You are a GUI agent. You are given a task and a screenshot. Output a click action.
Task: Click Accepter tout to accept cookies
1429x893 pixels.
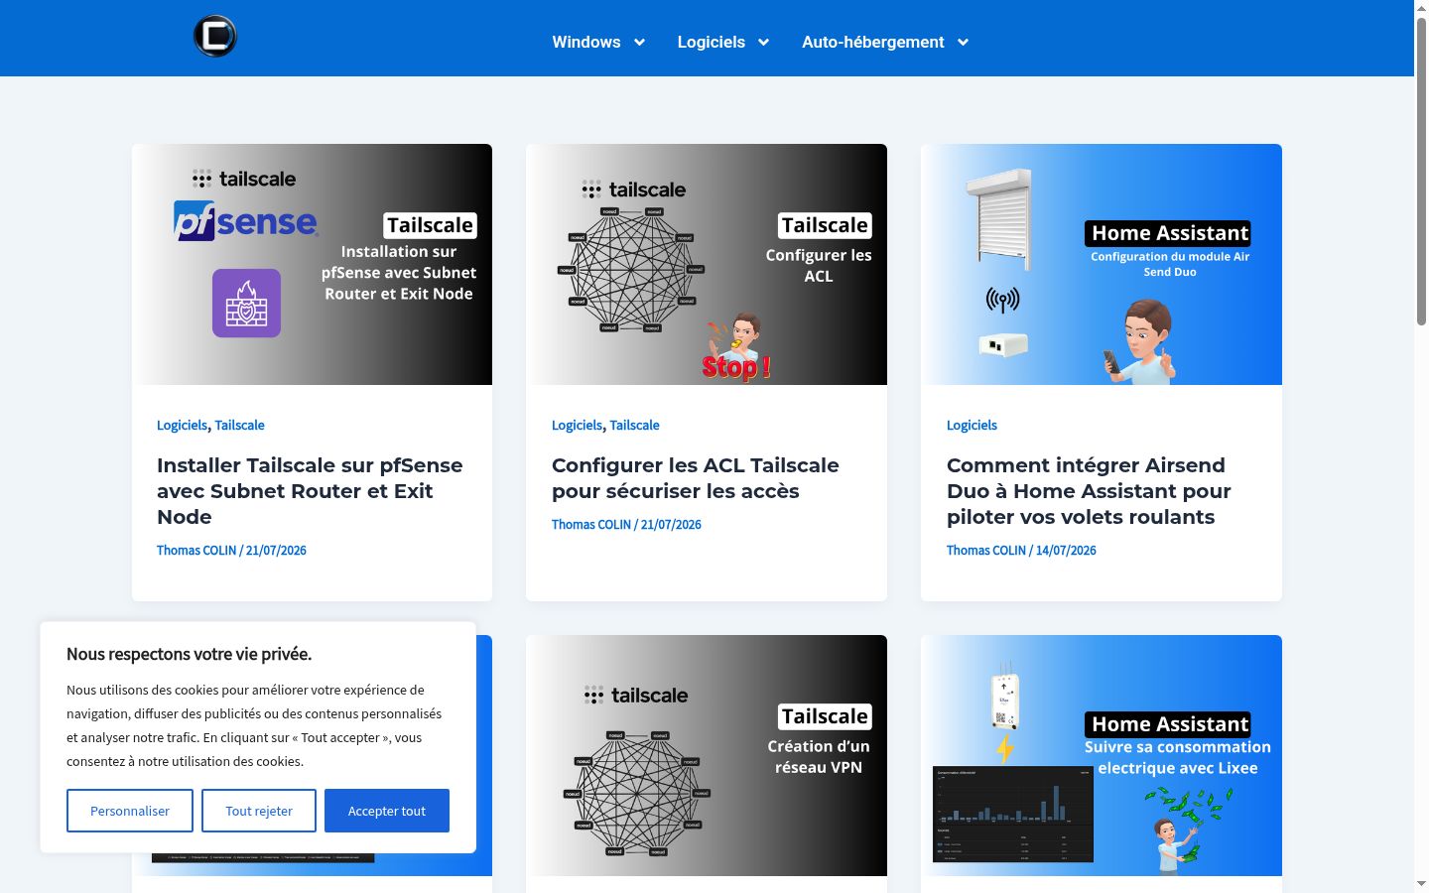[387, 811]
